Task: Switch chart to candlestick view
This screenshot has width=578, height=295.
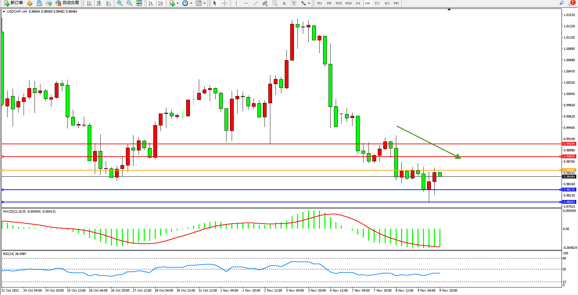Action: 99,3
